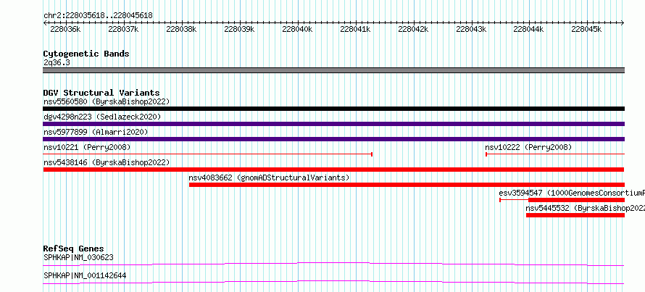645x292 pixels.
Task: Click the DGV Structural Variants heading
Action: (x=101, y=93)
